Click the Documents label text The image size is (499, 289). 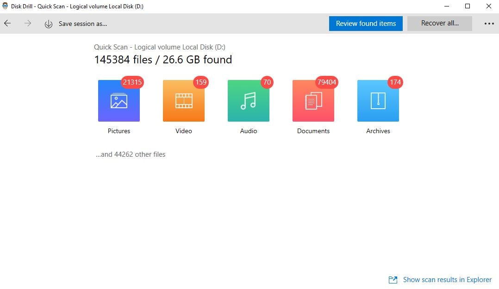[313, 131]
